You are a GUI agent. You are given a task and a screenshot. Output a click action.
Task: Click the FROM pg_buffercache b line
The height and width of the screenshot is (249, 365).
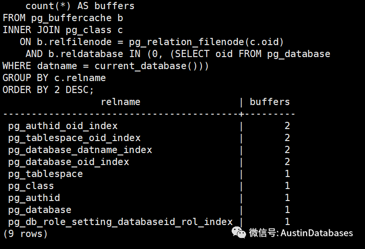(x=63, y=18)
